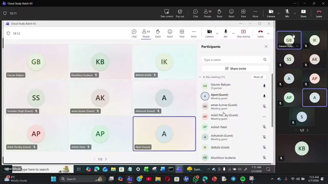
Task: Close the Participants panel
Action: tap(266, 47)
